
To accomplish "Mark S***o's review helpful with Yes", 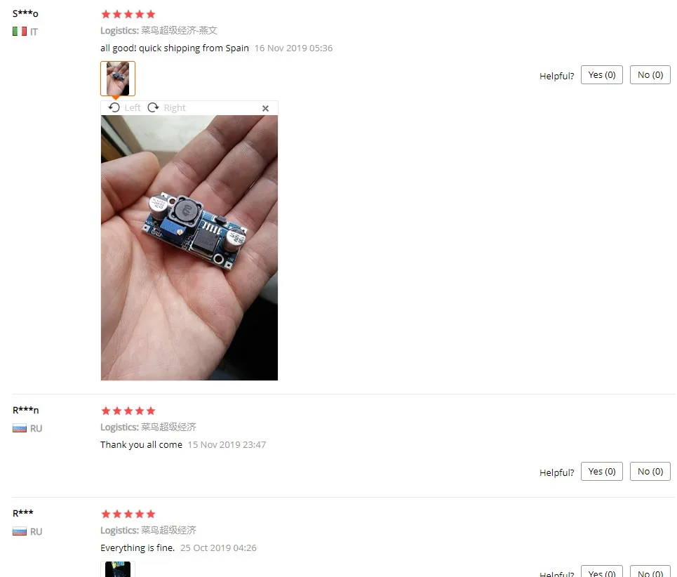I will [x=602, y=74].
